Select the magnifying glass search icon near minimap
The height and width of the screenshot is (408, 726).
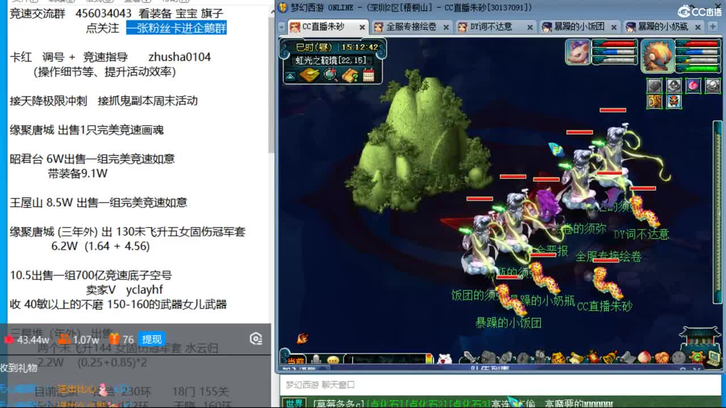(x=330, y=74)
